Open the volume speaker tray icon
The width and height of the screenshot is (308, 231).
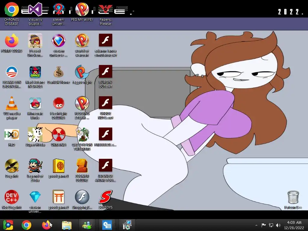click(278, 225)
